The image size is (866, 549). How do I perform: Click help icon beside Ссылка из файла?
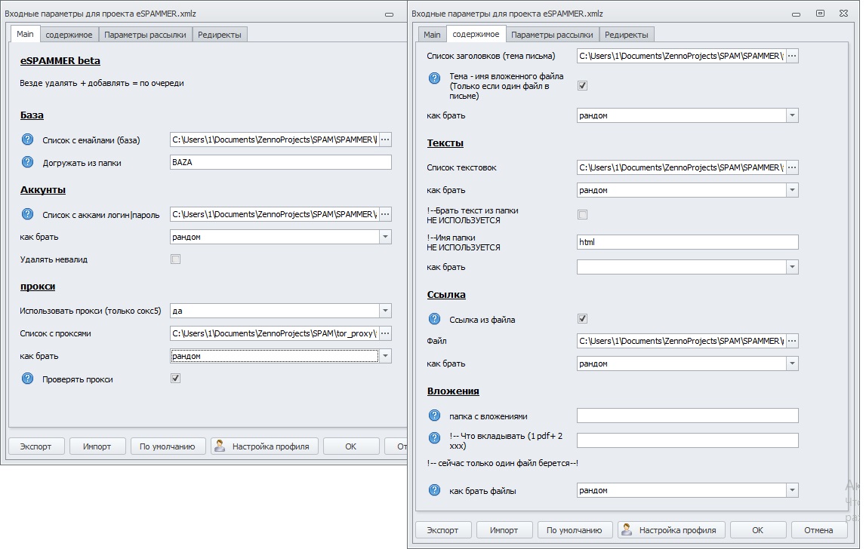click(435, 319)
